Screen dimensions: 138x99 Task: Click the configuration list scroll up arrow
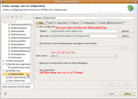coord(31,25)
